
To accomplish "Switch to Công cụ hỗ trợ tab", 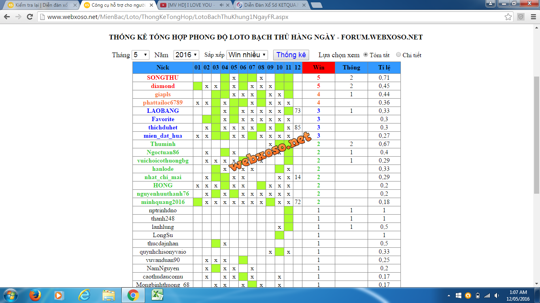I will tap(118, 5).
